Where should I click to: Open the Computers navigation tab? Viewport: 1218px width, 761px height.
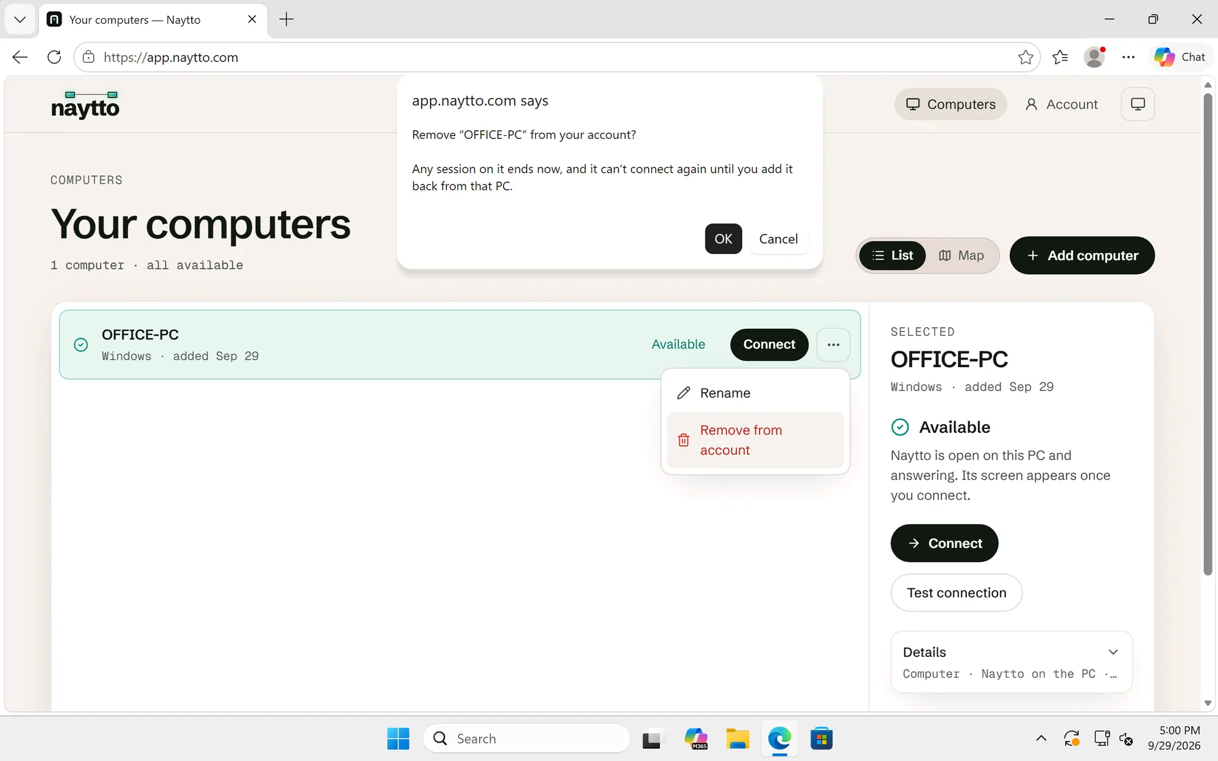click(x=950, y=104)
